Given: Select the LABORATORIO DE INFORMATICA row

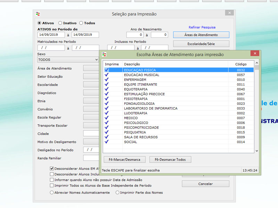Looking at the screenshot, I should (x=150, y=109).
